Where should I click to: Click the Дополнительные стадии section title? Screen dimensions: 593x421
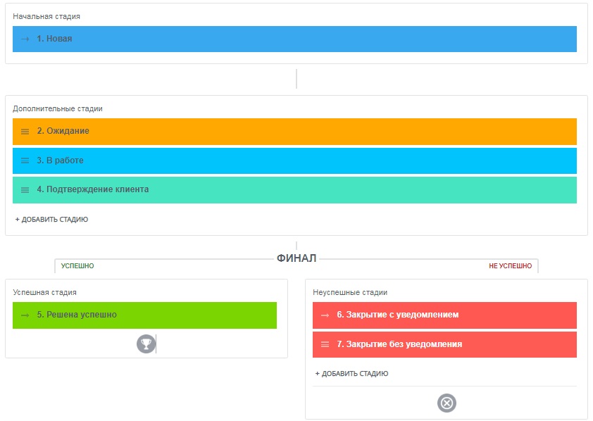[58, 108]
